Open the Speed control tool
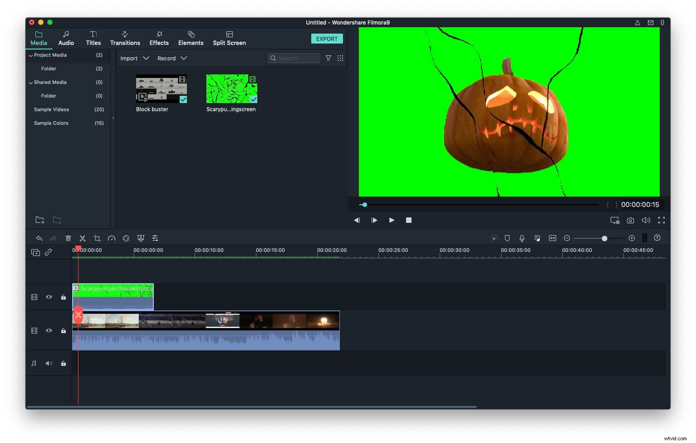Image resolution: width=696 pixels, height=443 pixels. 112,238
